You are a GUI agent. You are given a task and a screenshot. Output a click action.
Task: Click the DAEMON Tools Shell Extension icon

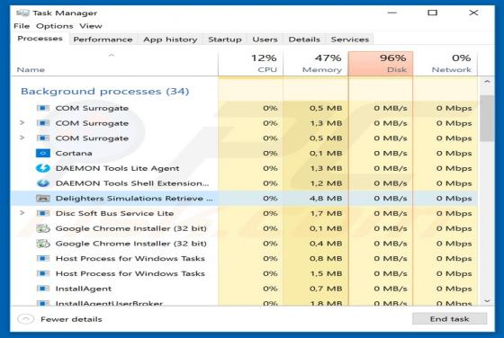pos(43,183)
